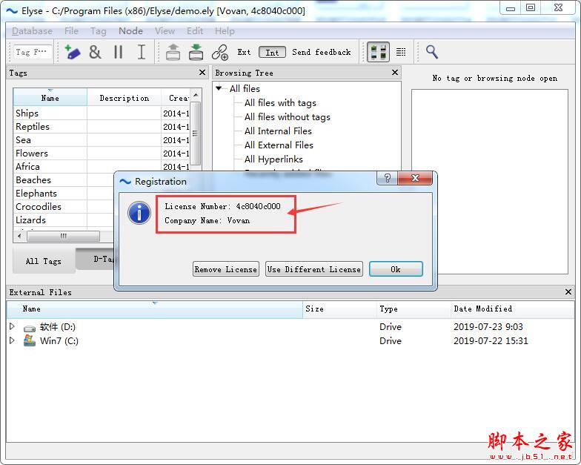Select All Hyperlinks node
Screen dimensions: 581x465
pos(274,159)
